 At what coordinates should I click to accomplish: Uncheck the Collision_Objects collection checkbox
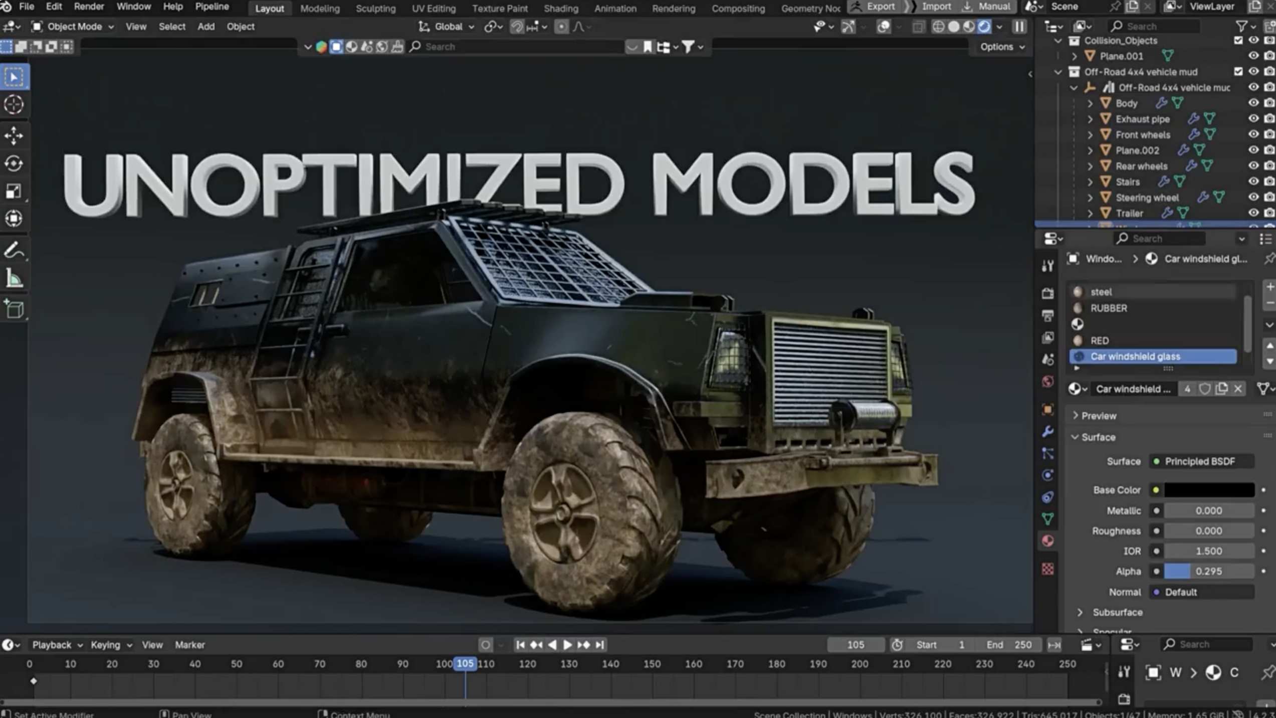pos(1238,40)
